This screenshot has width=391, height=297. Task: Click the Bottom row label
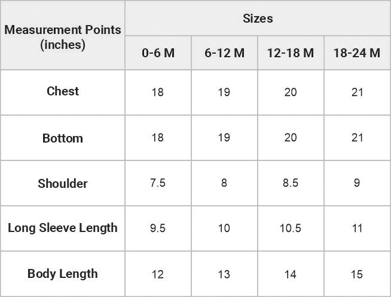point(63,138)
